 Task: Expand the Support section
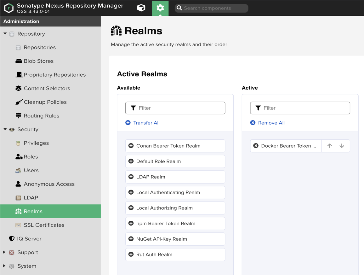(4, 252)
